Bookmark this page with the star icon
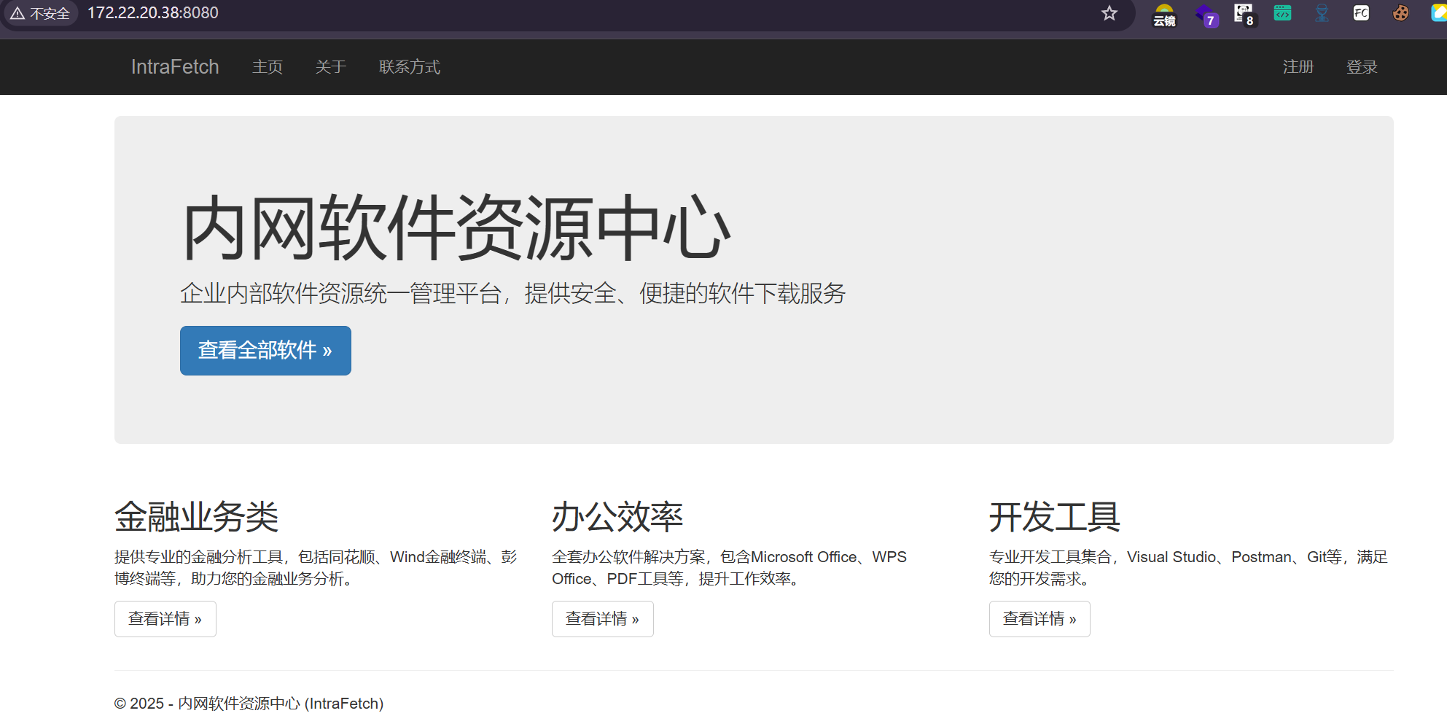 coord(1109,13)
